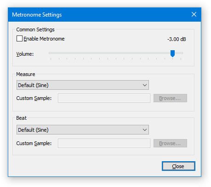Click the Volume label
Viewport: 211px width, 187px height.
point(25,54)
